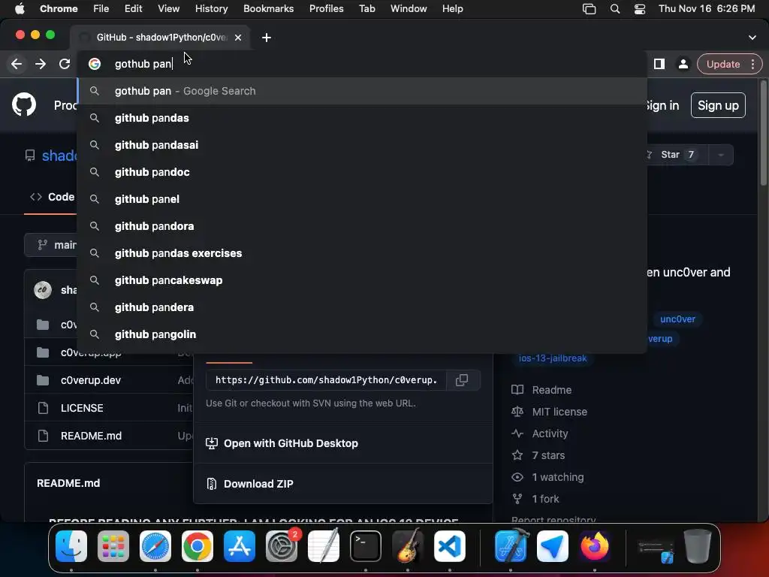Open the MIT license sidebar link
This screenshot has height=577, width=769.
coord(549,412)
